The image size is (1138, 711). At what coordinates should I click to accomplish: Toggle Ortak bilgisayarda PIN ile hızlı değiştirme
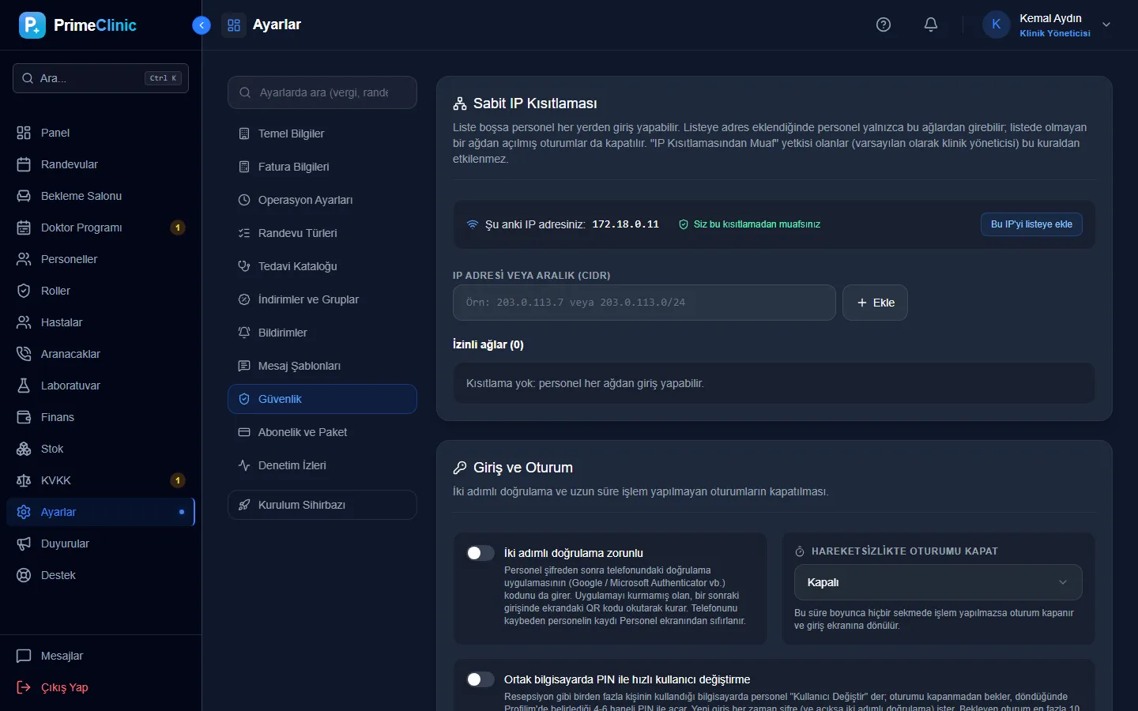pyautogui.click(x=480, y=679)
